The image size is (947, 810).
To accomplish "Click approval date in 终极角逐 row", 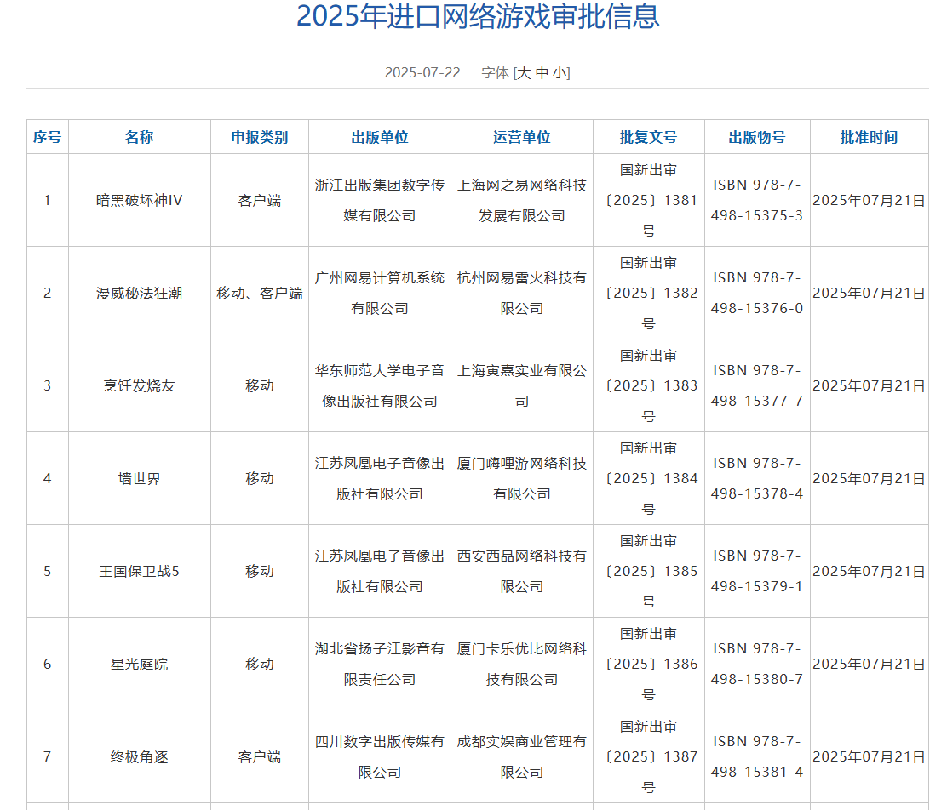I will [870, 757].
